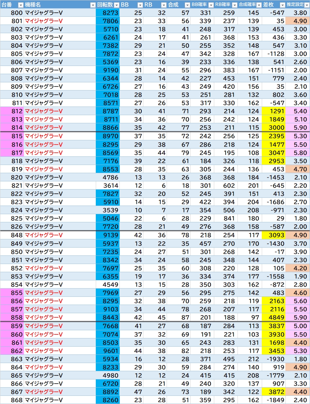This screenshot has width=310, height=404.
Task: Select rotation count cell 9190
Action: (108, 70)
